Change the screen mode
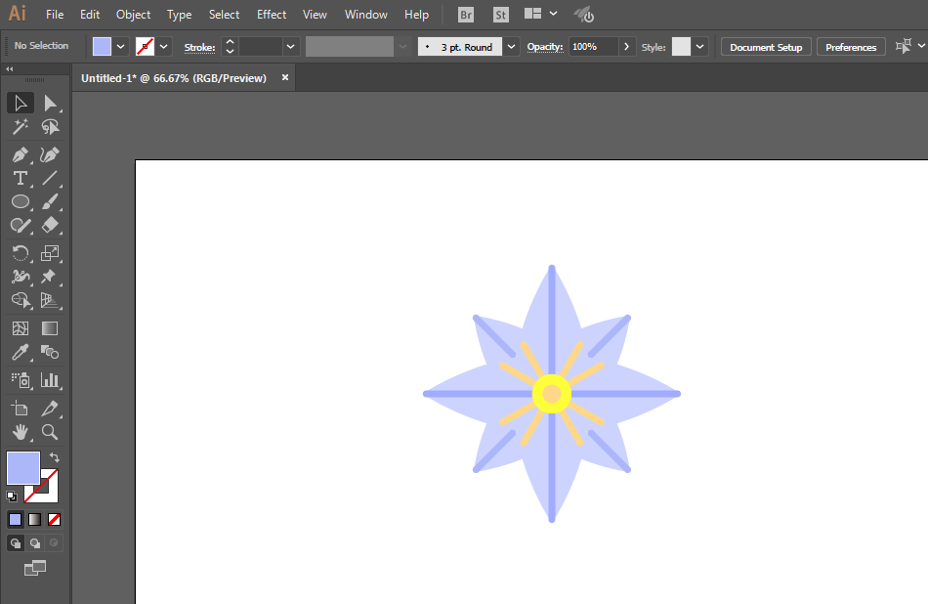 pos(35,569)
